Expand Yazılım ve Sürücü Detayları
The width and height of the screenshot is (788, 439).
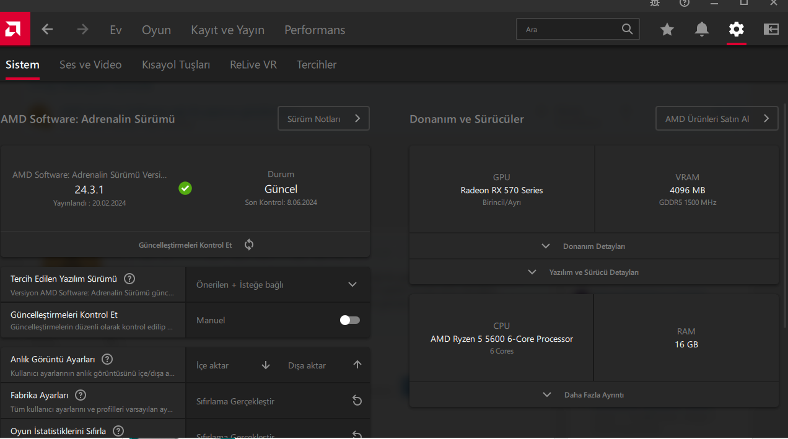tap(593, 272)
